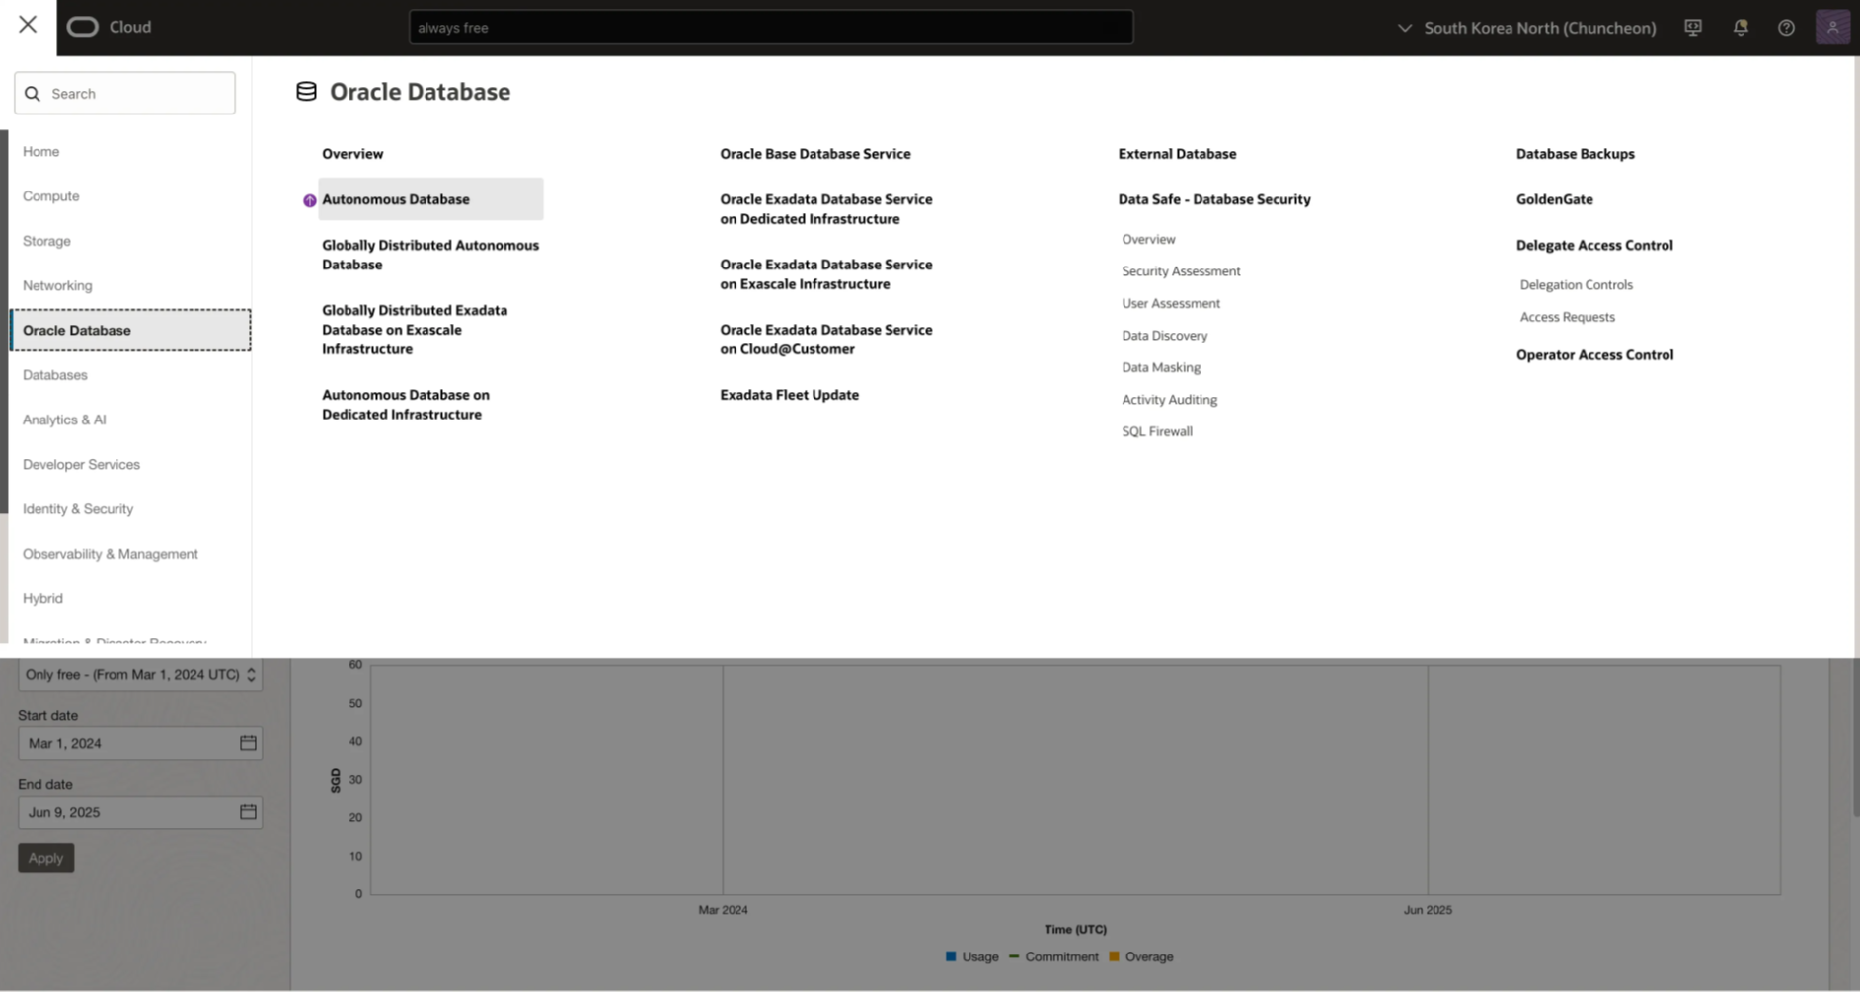
Task: Open Autonomous Database on Dedicated Infrastructure
Action: 406,405
